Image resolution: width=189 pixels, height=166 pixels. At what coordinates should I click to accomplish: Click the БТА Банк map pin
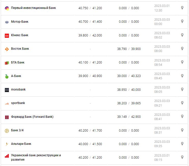click(x=182, y=62)
